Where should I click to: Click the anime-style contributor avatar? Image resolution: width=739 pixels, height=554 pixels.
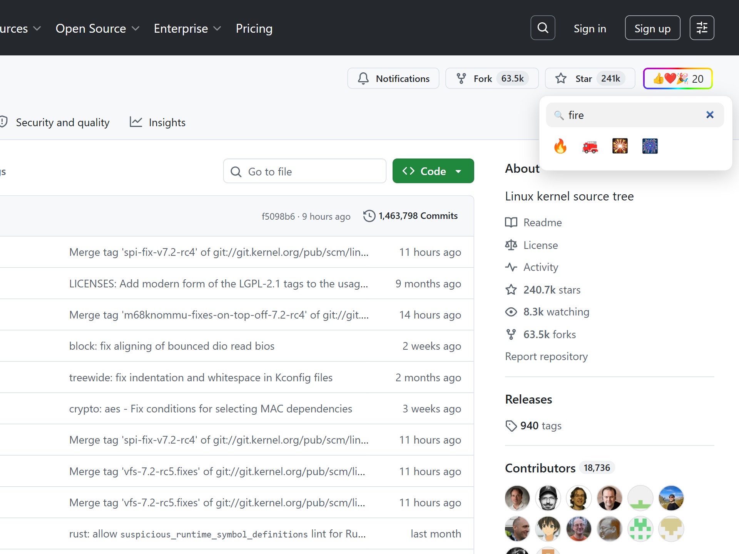[548, 529]
